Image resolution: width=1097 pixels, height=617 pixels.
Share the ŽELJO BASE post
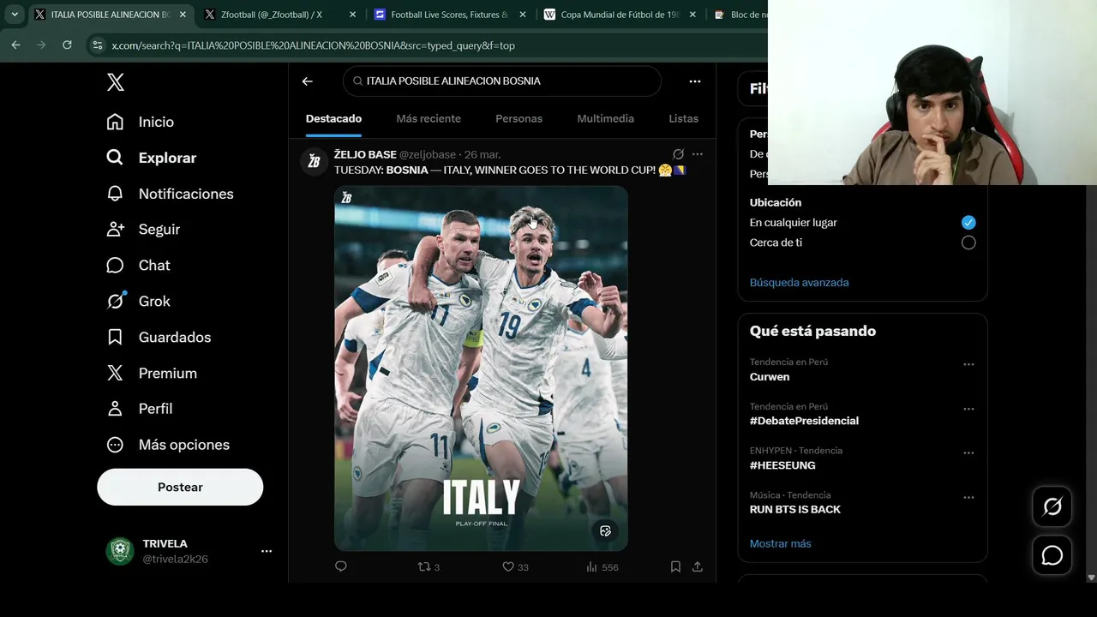point(698,566)
